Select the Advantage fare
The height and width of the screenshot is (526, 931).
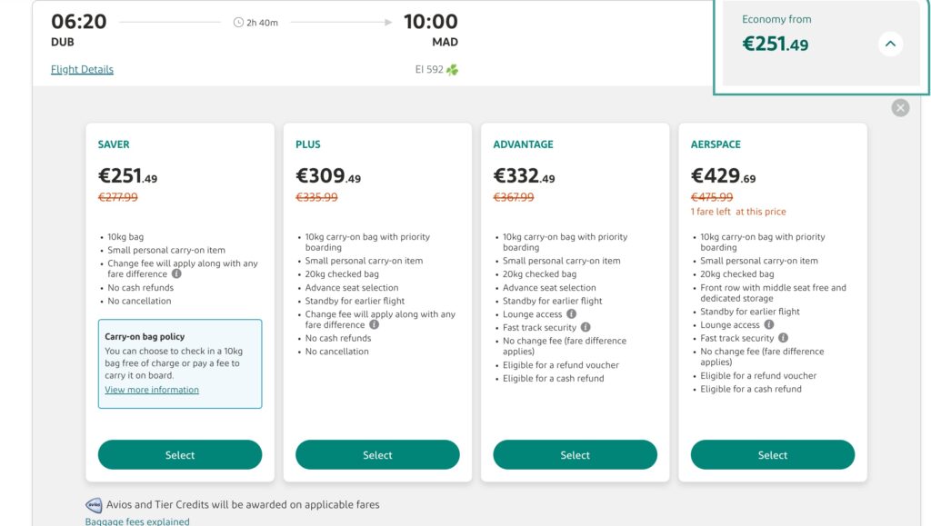click(575, 455)
